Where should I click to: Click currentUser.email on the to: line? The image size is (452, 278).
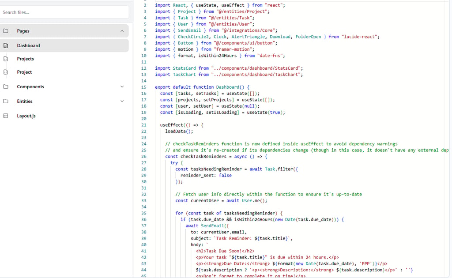click(x=222, y=232)
